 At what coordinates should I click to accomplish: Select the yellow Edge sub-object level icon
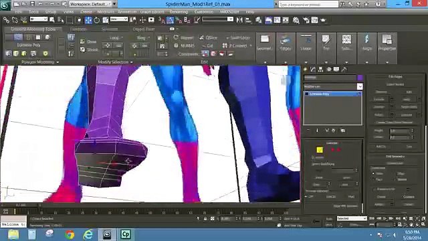pos(320,150)
